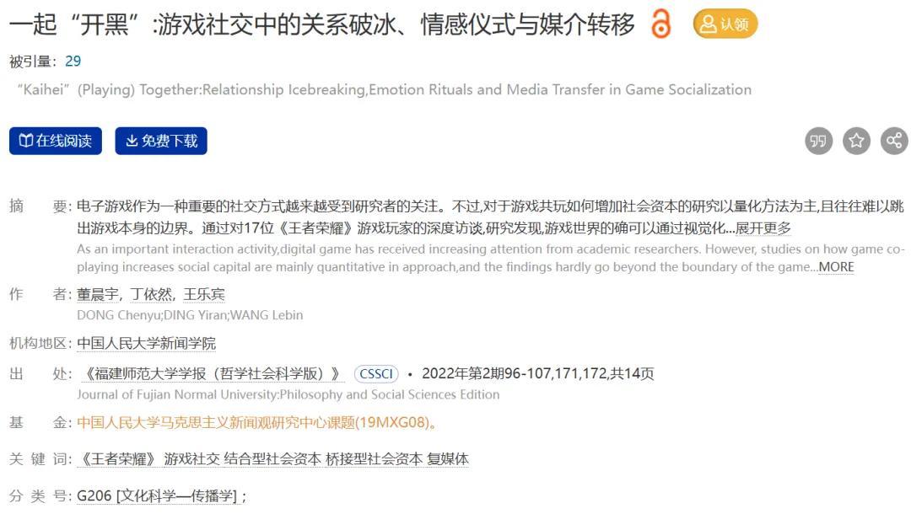The height and width of the screenshot is (514, 911).
Task: Select keyword 游戏社交
Action: tap(191, 459)
